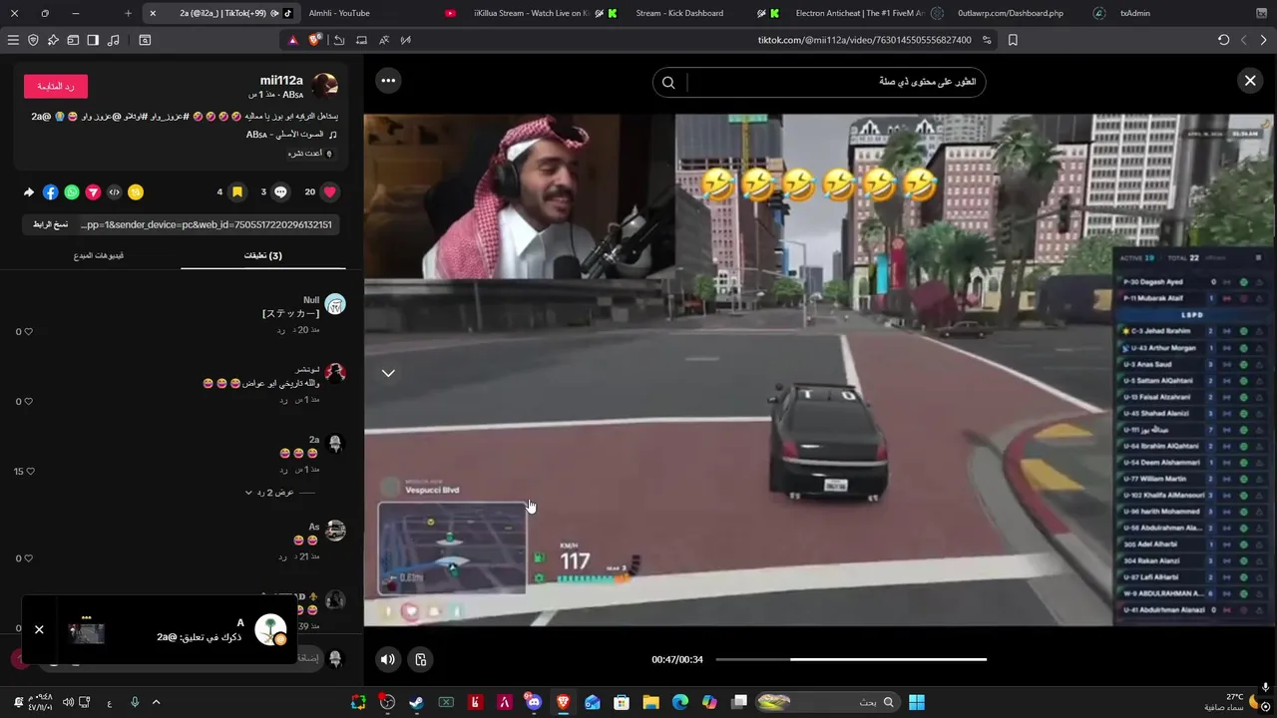Click the search magnifier in the video search bar
Viewport: 1277px width, 718px height.
(668, 82)
